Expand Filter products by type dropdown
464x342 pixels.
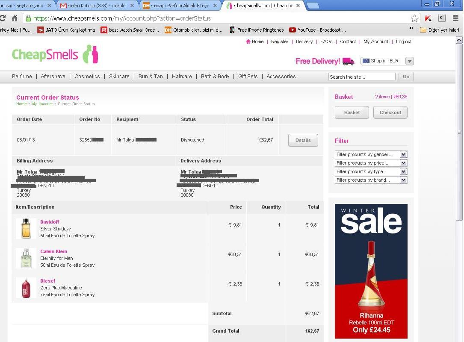pos(371,171)
